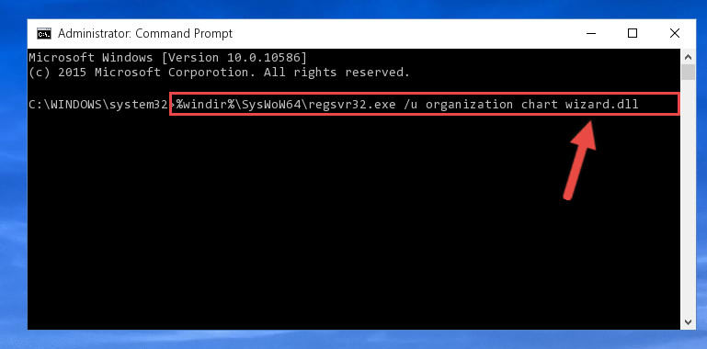The width and height of the screenshot is (707, 349).
Task: Click the /u switch in the command
Action: 411,105
